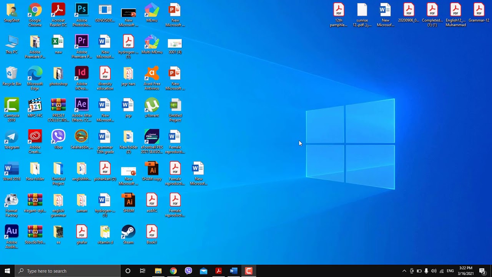Select the elegant-styl... archive icon
Viewport: 492px width, 277px height.
35,203
